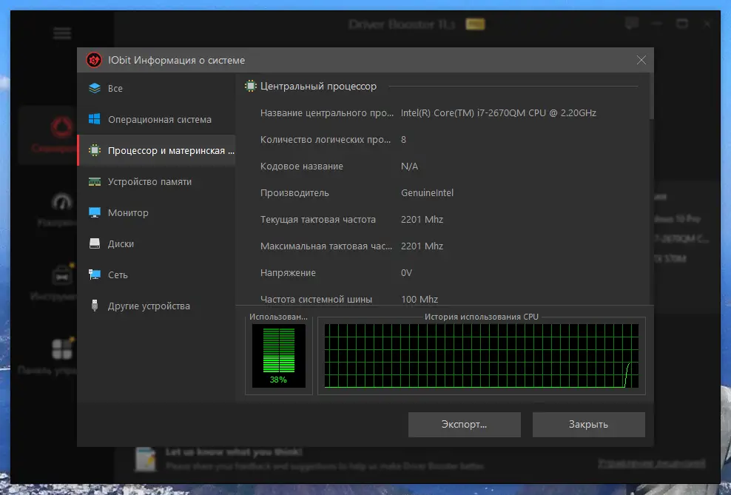The width and height of the screenshot is (731, 495).
Task: Click the Экспорт... button
Action: (x=465, y=425)
